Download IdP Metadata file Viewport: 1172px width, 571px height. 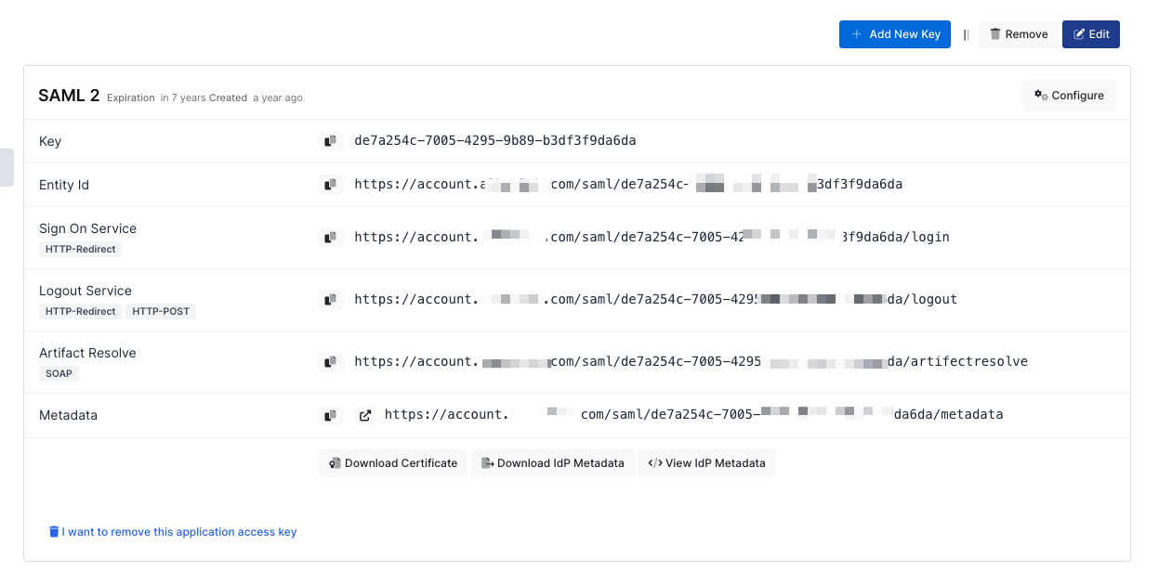(553, 463)
